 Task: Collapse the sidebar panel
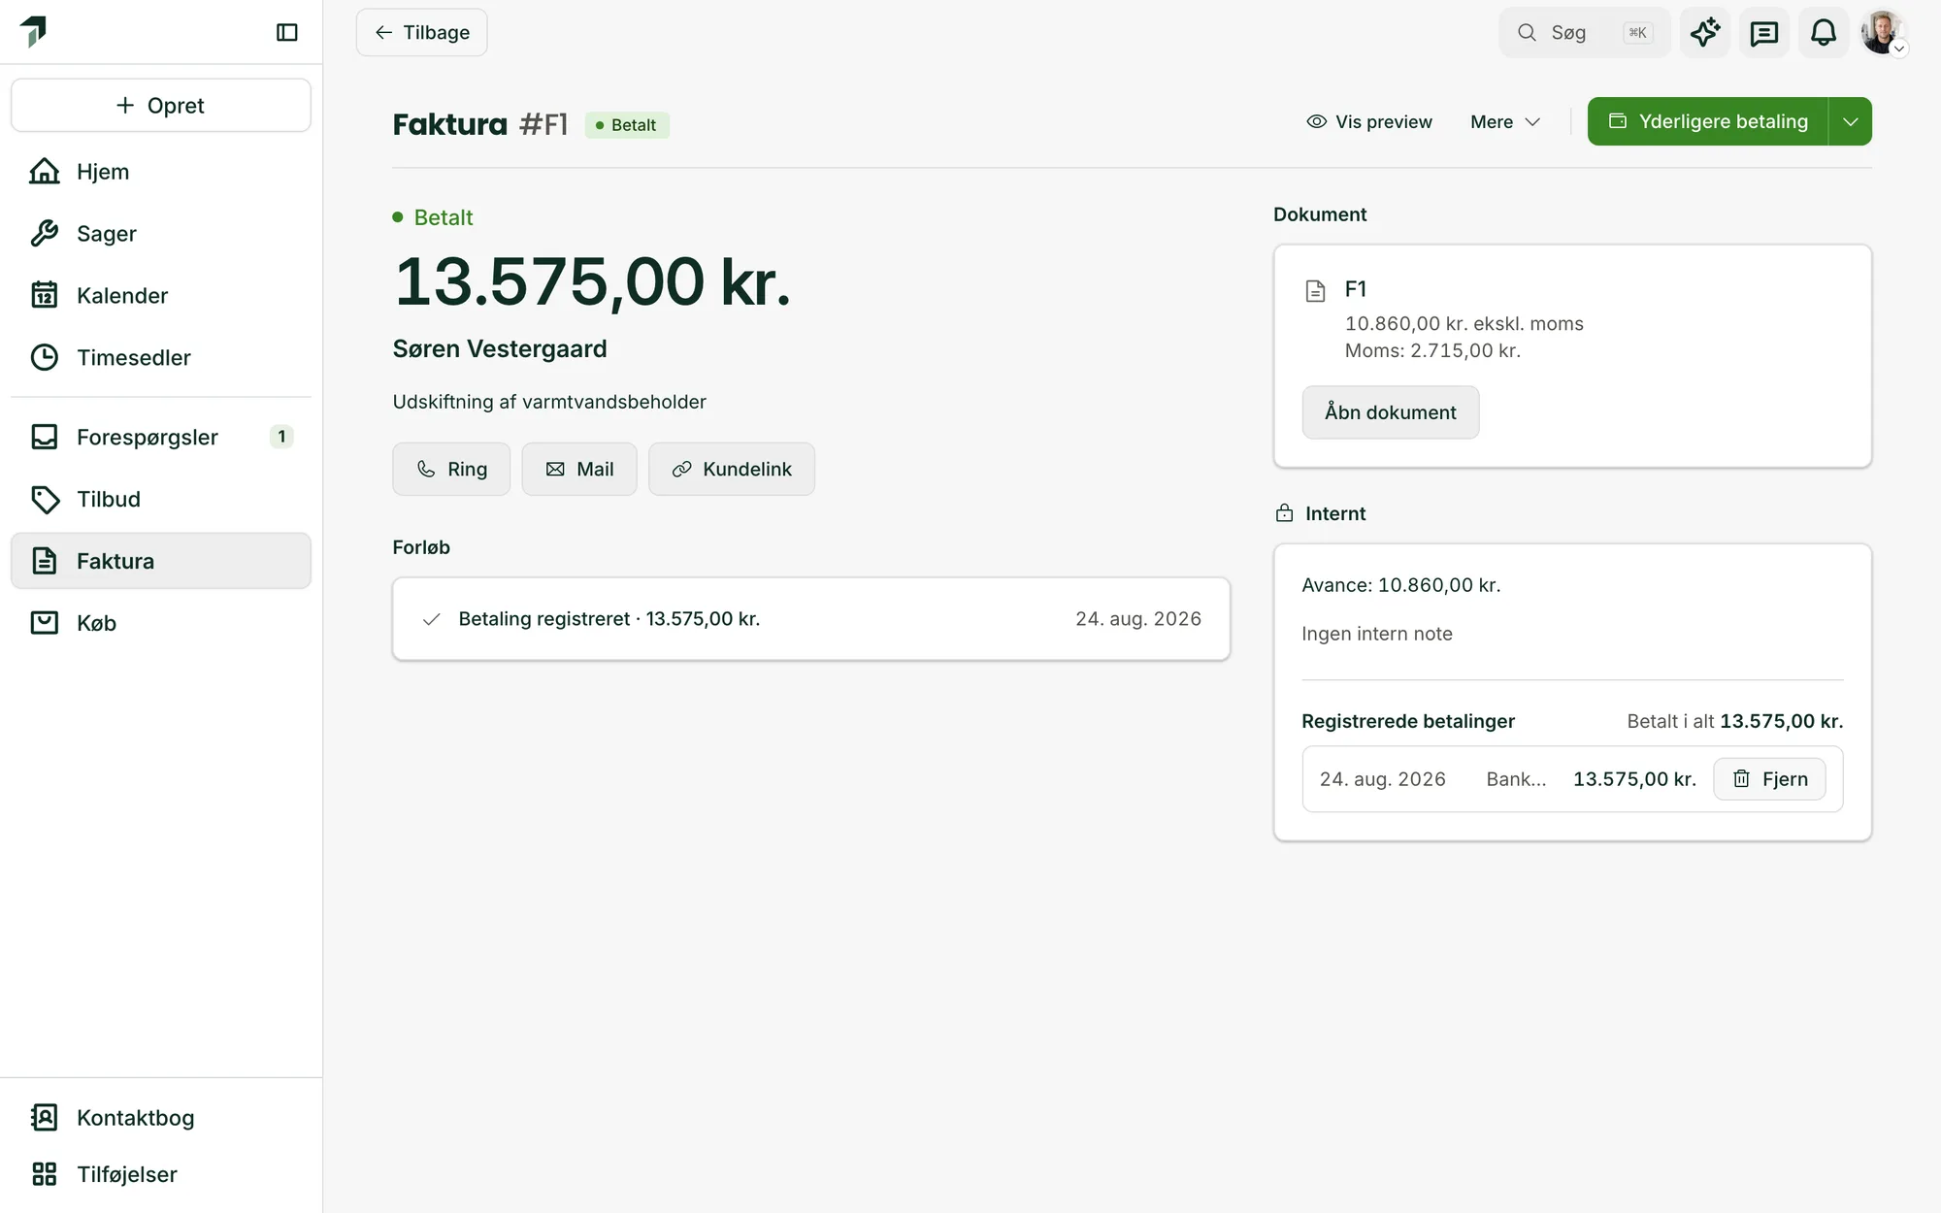coord(286,32)
